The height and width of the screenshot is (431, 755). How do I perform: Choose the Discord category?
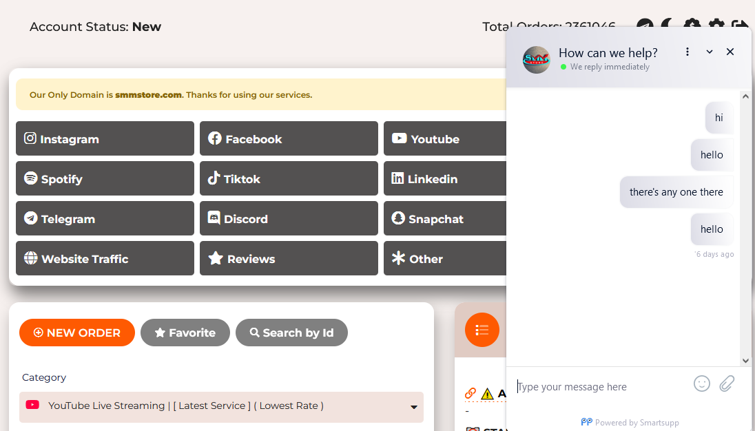289,218
